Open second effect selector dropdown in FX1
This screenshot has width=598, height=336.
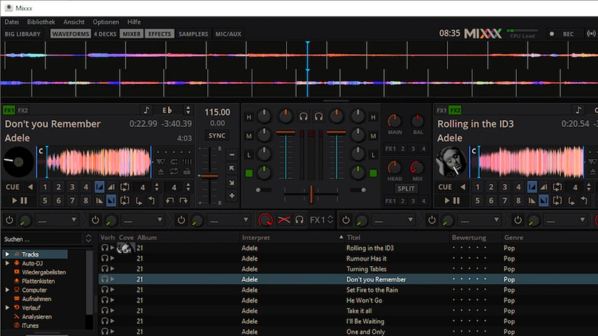pyautogui.click(x=142, y=220)
